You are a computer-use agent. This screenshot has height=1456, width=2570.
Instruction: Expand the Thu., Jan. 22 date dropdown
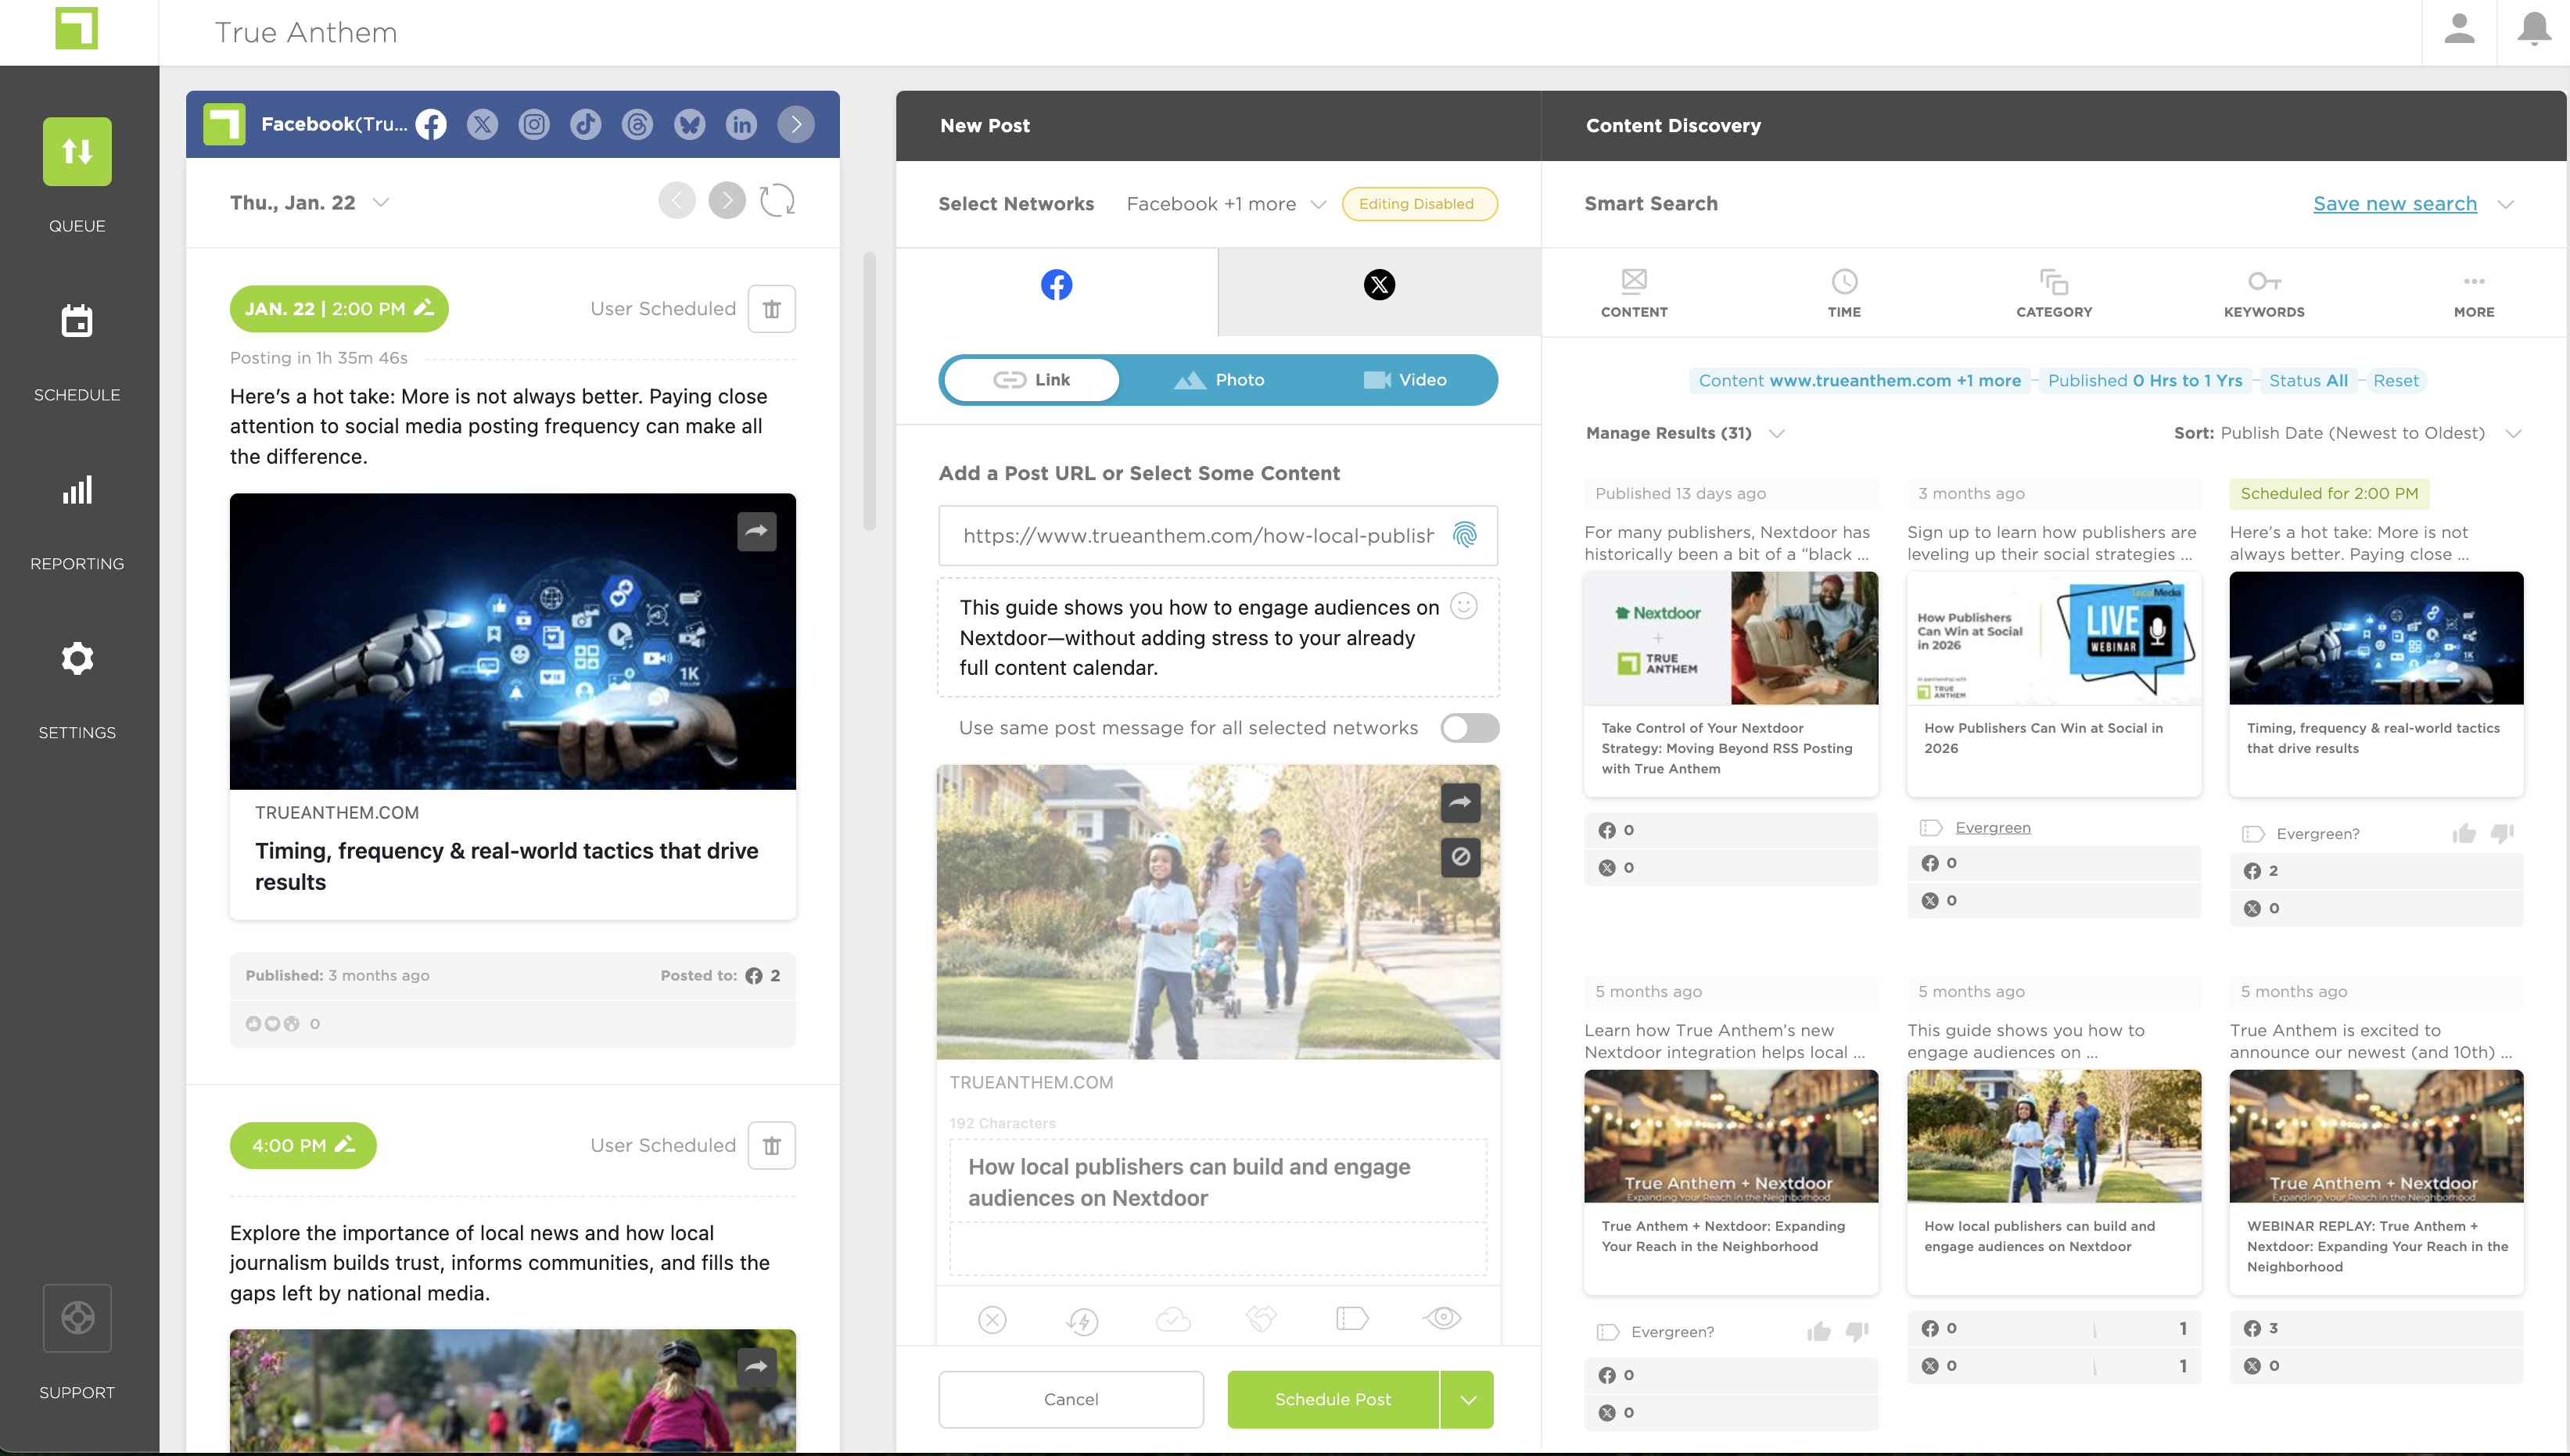coord(381,202)
